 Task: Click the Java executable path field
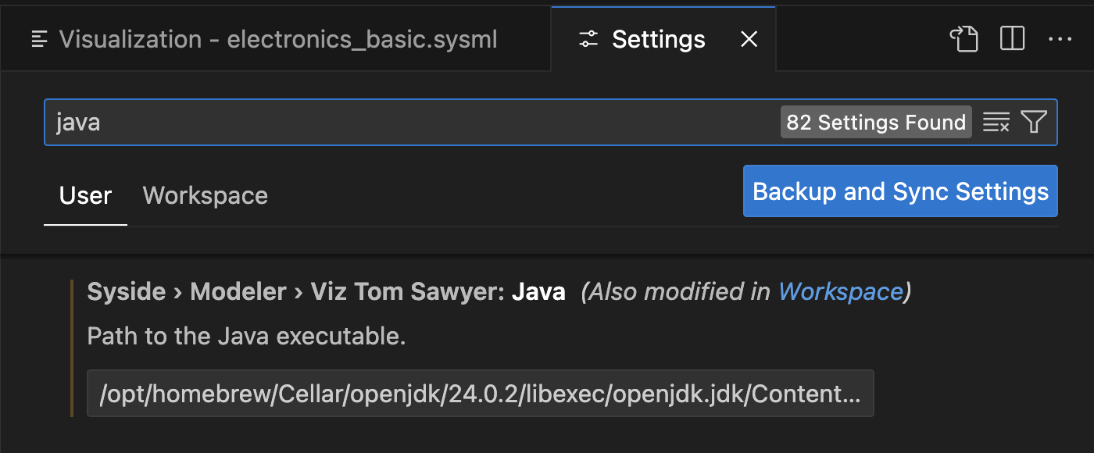pos(480,394)
